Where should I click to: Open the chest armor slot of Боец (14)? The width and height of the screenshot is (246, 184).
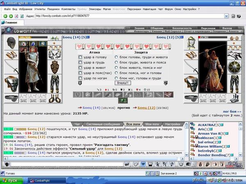coord(11,84)
